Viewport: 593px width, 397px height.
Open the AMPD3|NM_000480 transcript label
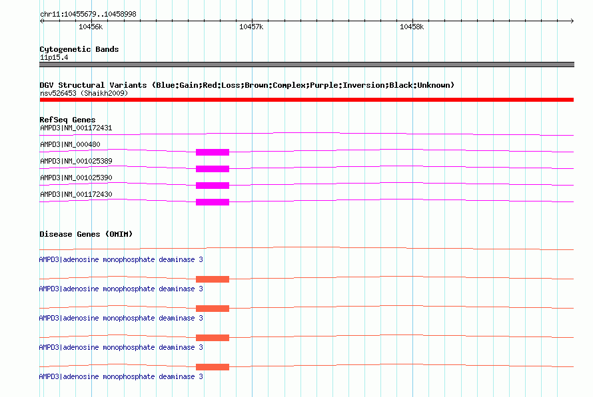(x=70, y=144)
